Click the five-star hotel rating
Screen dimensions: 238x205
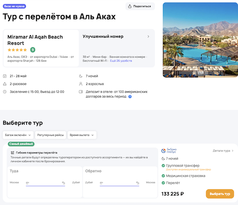click(17, 50)
